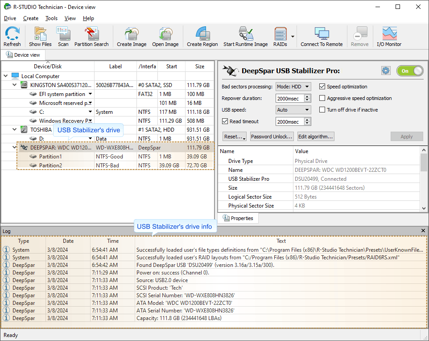Viewport: 429px width, 341px height.
Task: Click the Microsoft reserved partition icon
Action: (33, 103)
